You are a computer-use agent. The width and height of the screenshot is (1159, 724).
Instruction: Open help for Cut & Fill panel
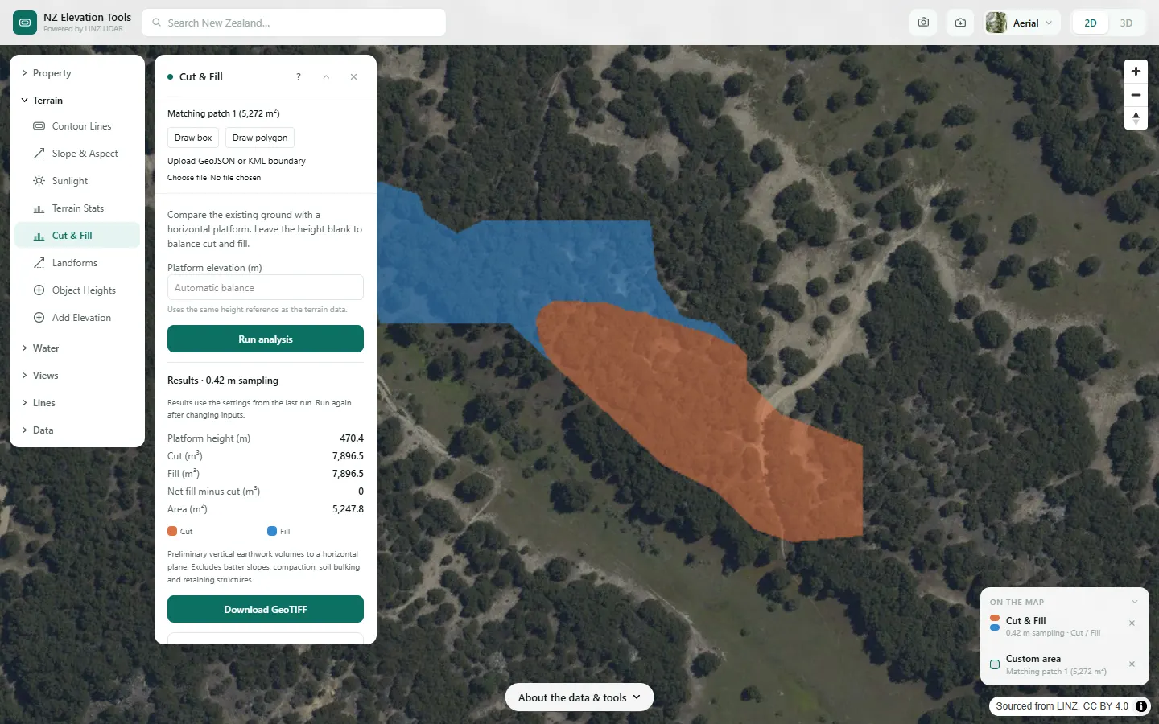point(299,77)
